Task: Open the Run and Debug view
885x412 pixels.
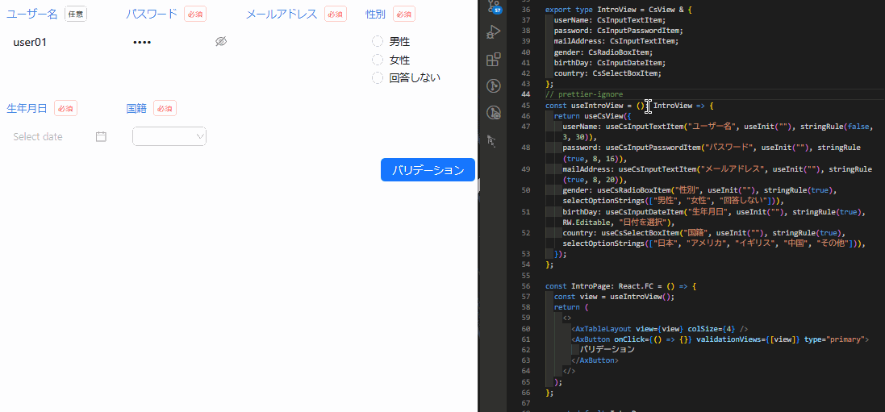Action: coord(493,32)
